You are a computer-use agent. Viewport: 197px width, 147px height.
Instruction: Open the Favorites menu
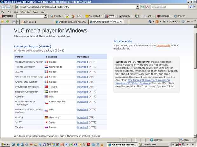[x=26, y=12]
